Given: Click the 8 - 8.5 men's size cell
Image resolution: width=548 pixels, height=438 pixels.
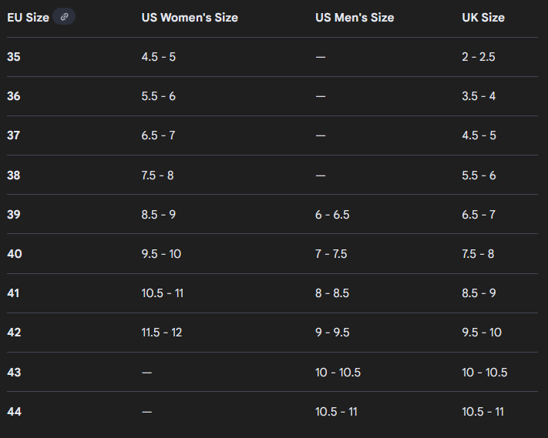Looking at the screenshot, I should (332, 293).
